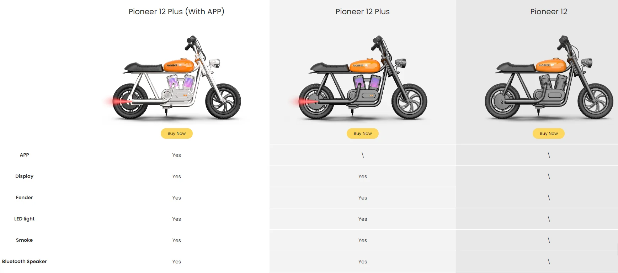The width and height of the screenshot is (618, 273).
Task: Click the Fender feature label
Action: [24, 198]
